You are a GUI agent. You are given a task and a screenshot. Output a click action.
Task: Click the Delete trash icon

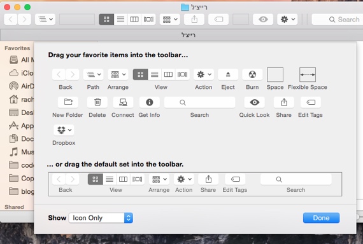point(97,102)
